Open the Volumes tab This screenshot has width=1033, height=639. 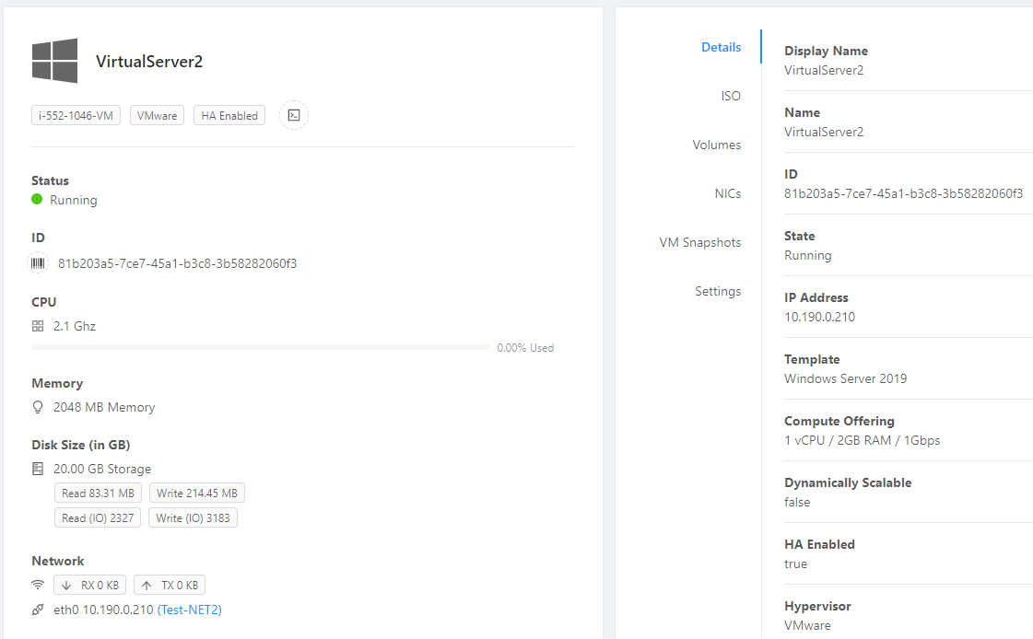tap(717, 145)
